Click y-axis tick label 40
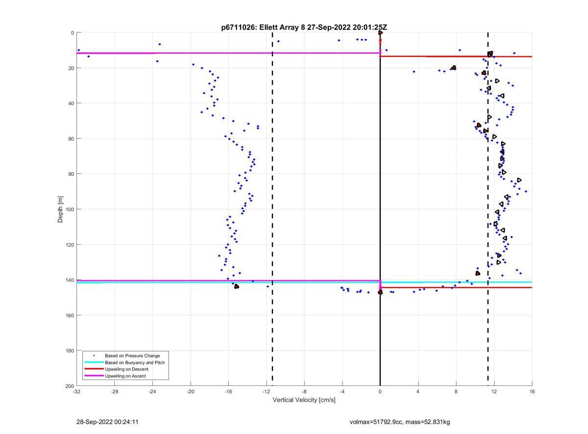The height and width of the screenshot is (434, 588). pyautogui.click(x=71, y=103)
